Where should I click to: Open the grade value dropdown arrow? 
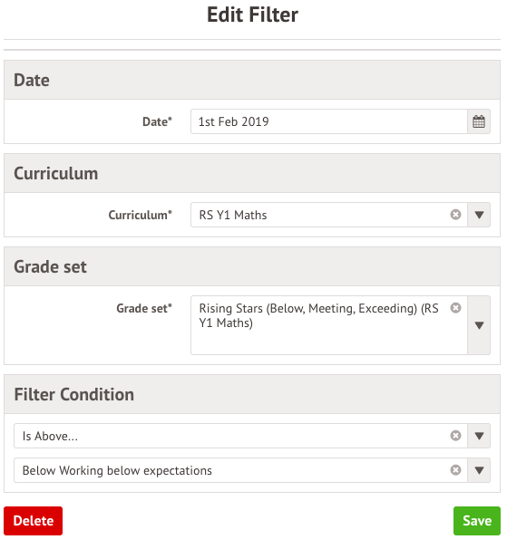[x=479, y=470]
